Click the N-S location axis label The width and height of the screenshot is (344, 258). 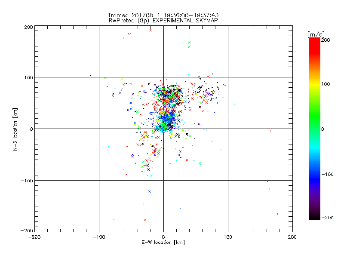15,129
